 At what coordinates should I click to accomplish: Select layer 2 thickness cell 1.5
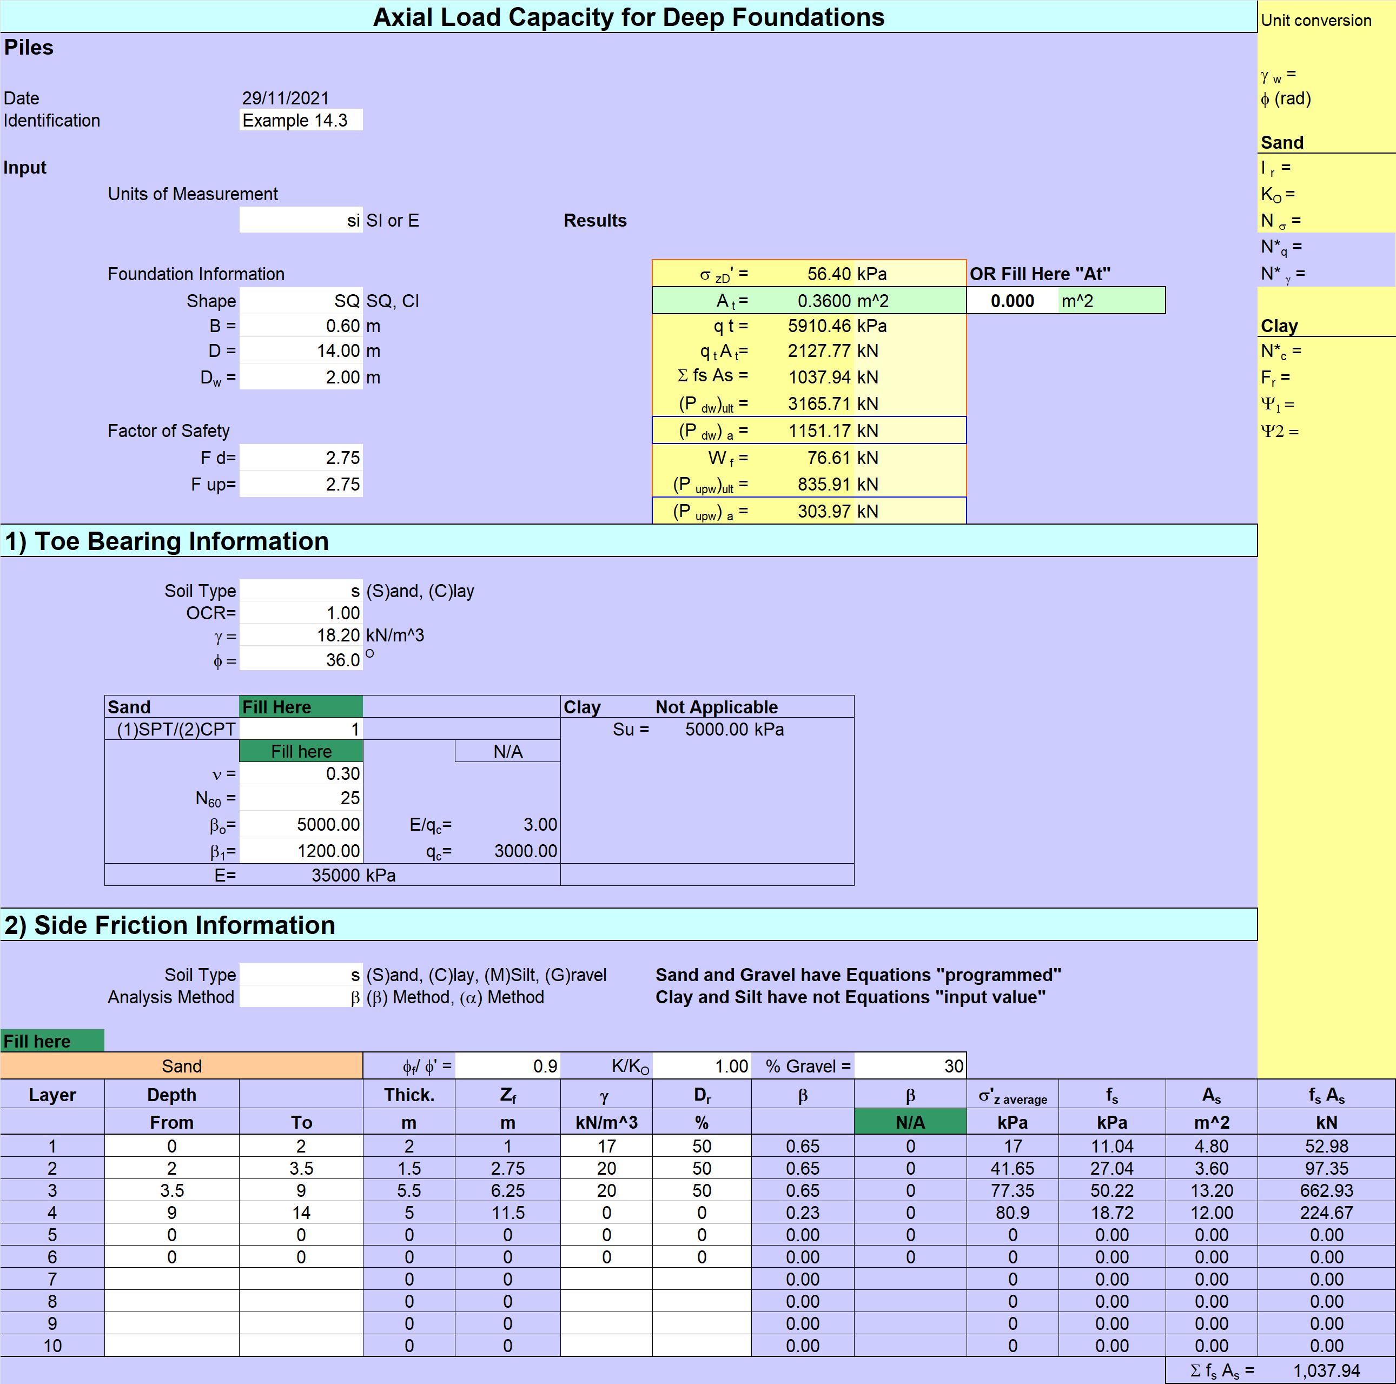pos(409,1168)
